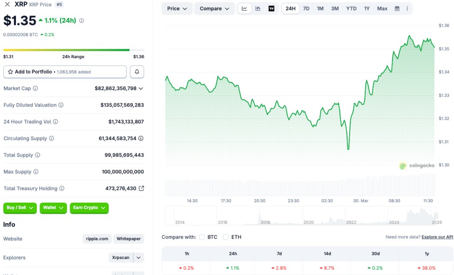Click the Market Cap info tooltip icon
This screenshot has width=454, height=275.
point(35,88)
